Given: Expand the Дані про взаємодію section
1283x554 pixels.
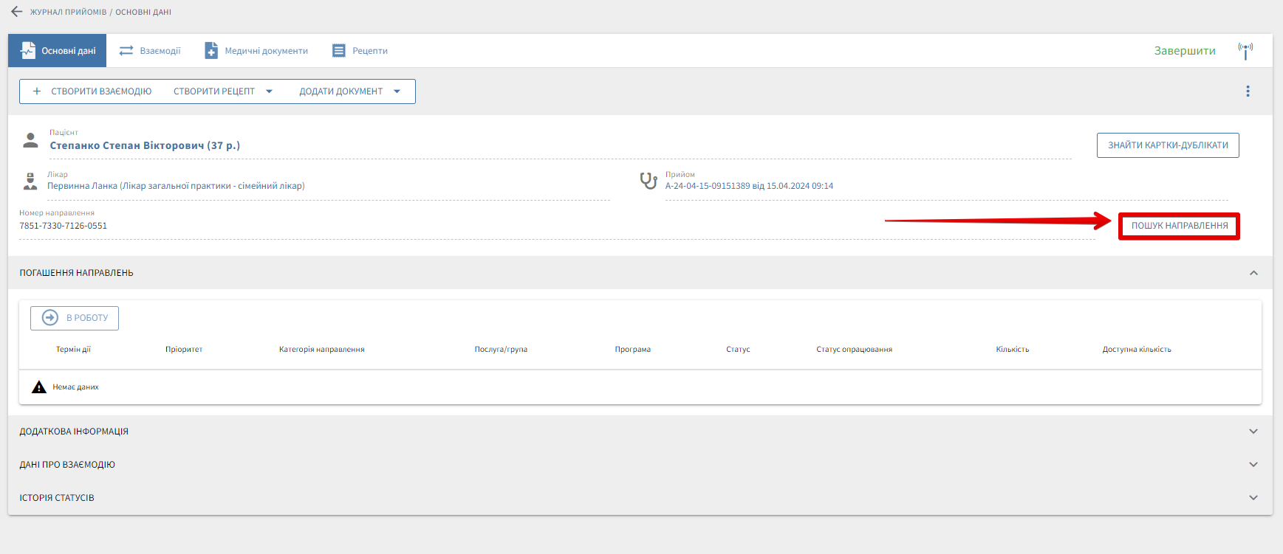Looking at the screenshot, I should coord(1253,465).
